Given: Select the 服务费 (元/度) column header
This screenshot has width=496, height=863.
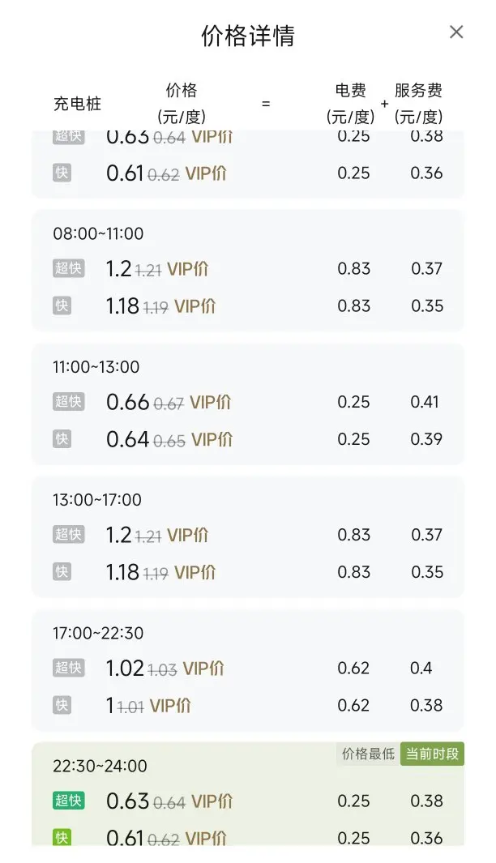Looking at the screenshot, I should pyautogui.click(x=419, y=104).
